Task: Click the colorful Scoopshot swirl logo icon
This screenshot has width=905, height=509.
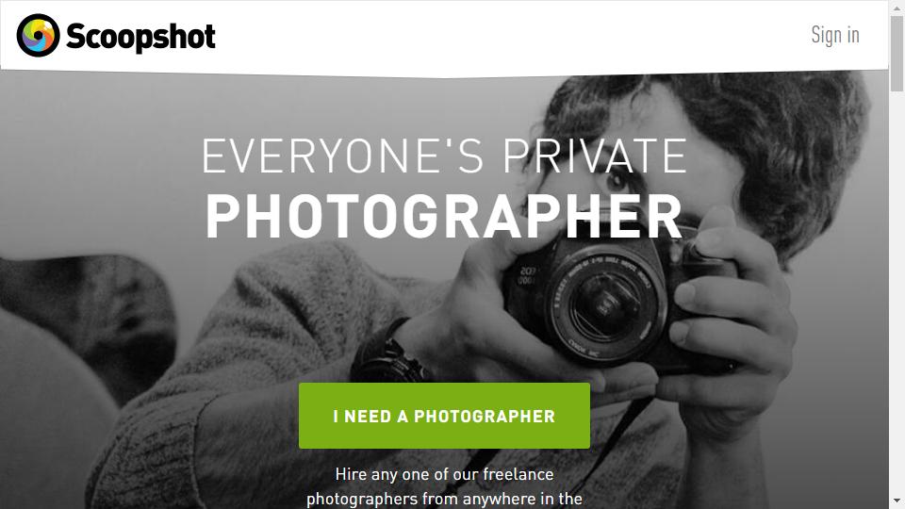Action: pos(38,36)
